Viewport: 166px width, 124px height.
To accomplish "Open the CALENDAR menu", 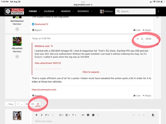I will (49, 11).
